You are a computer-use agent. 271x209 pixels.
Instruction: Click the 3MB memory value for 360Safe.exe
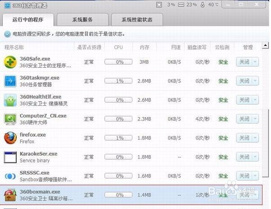click(x=144, y=62)
